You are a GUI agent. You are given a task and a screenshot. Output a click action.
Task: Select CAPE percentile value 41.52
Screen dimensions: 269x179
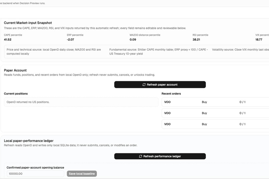pyautogui.click(x=8, y=40)
